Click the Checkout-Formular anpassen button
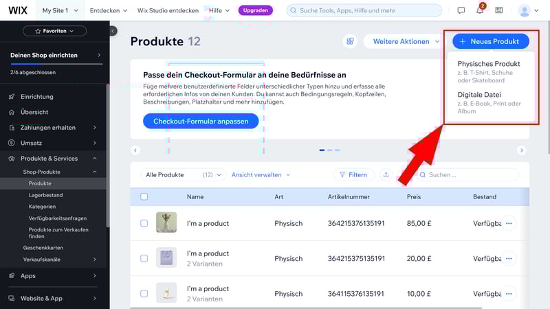550x309 pixels. (x=201, y=121)
